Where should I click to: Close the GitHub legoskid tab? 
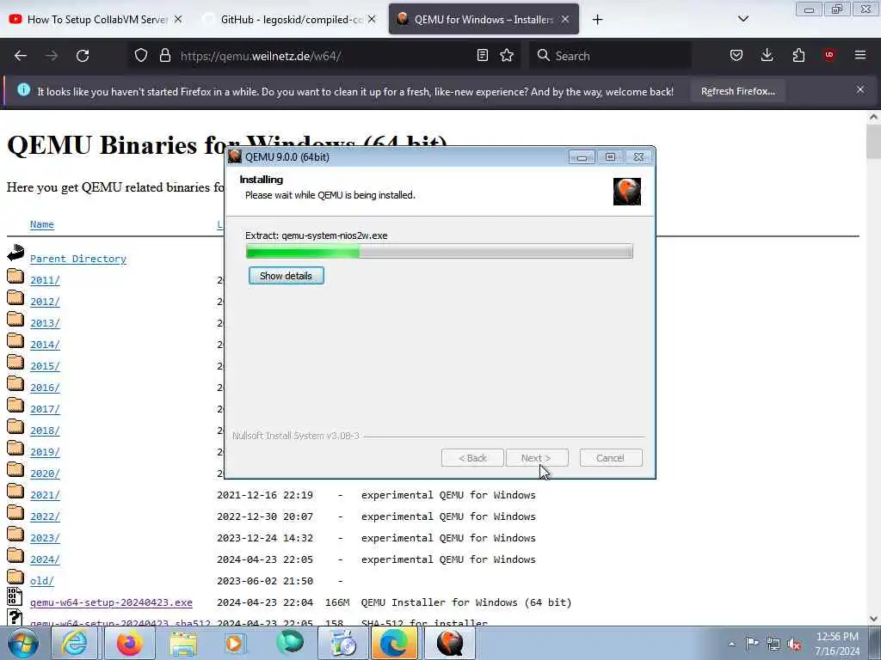(x=372, y=19)
